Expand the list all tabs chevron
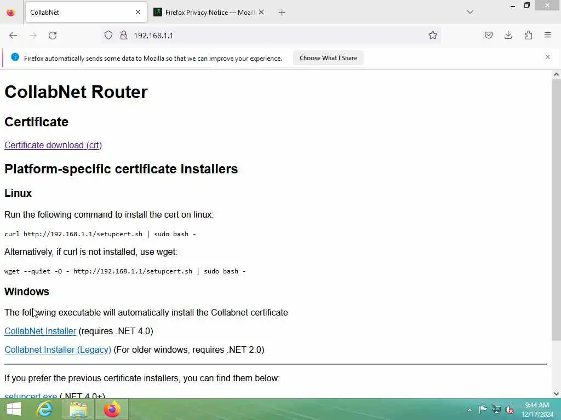Image resolution: width=561 pixels, height=420 pixels. pos(470,12)
